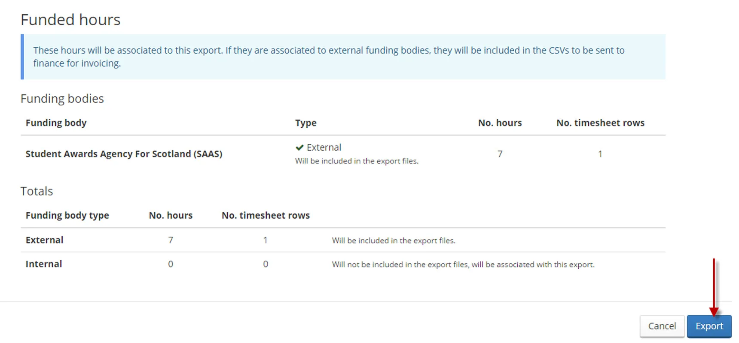Click the Internal exclusion note text
Viewport: 739px width, 343px height.
tap(464, 264)
